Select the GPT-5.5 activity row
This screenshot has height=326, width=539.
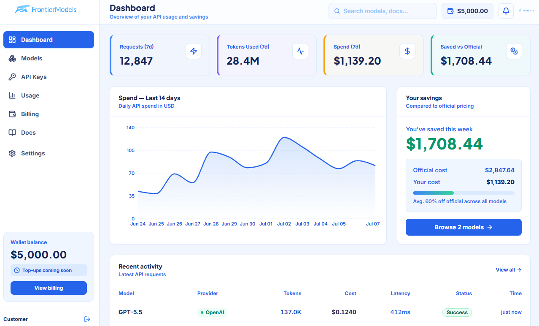320,312
